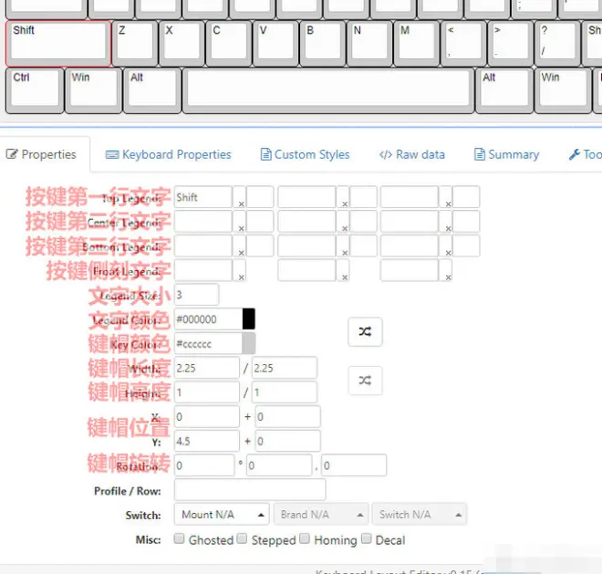
Task: Click the top-right legend text field
Action: 410,197
